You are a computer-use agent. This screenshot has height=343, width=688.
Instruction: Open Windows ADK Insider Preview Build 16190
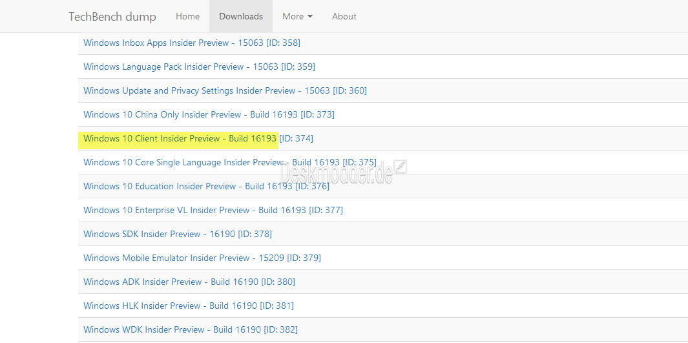(x=189, y=282)
